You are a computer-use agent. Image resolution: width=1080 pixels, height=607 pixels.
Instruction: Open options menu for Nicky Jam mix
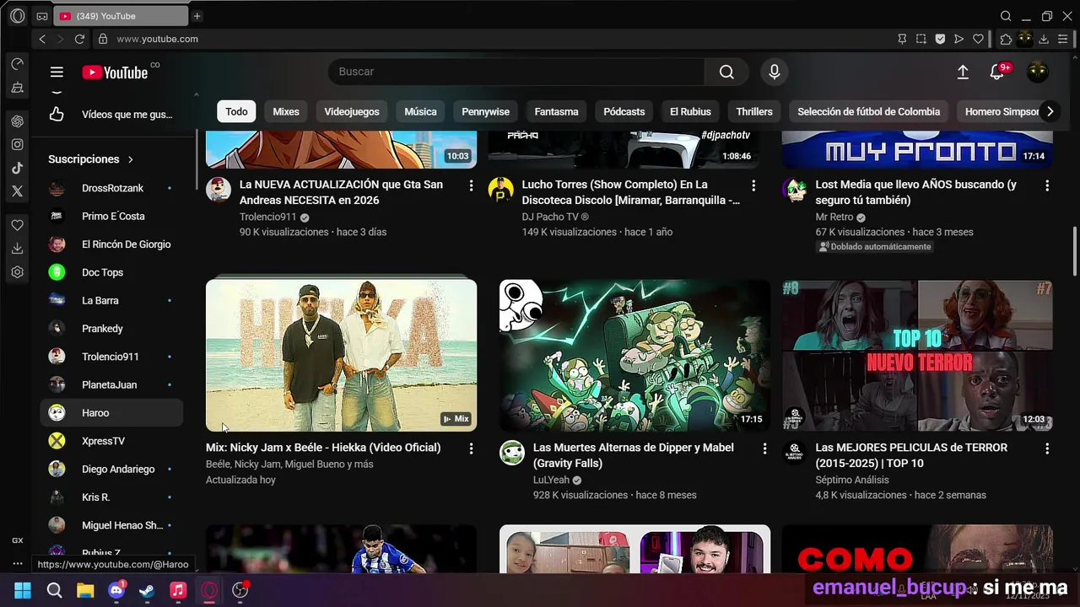[471, 449]
